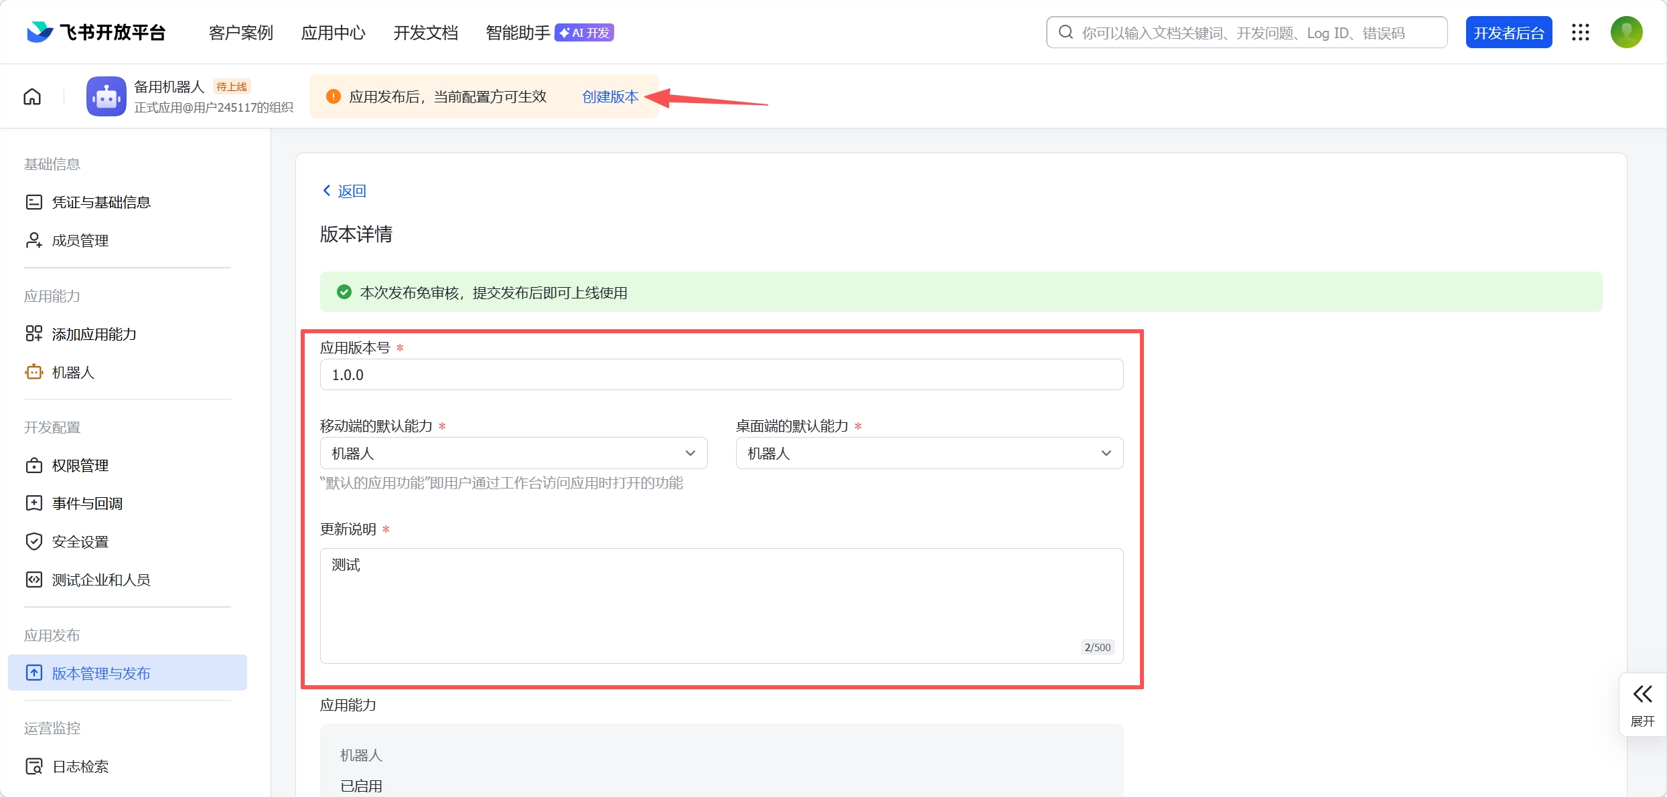
Task: Expand 桌面端的默认能力 dropdown
Action: coord(929,453)
